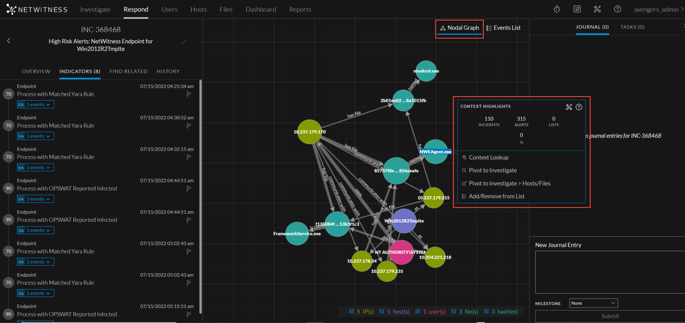Screen dimensions: 685x323
Task: Click the flag icon on the 04:25:34 indicator
Action: coord(189,94)
